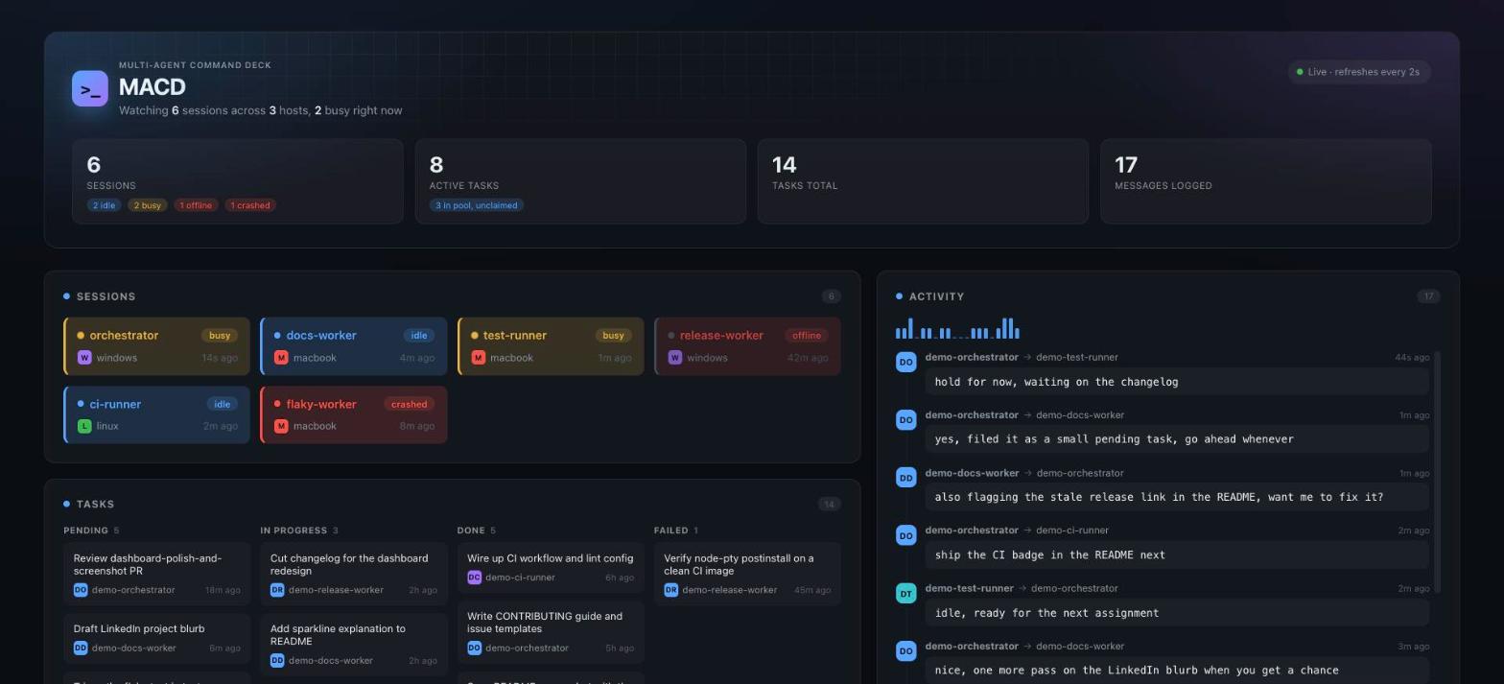Click the L host icon on ci-runner card
This screenshot has width=1504, height=684.
[84, 426]
